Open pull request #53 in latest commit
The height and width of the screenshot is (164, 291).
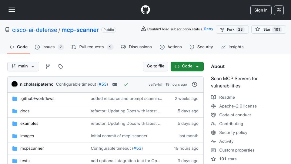tap(103, 84)
